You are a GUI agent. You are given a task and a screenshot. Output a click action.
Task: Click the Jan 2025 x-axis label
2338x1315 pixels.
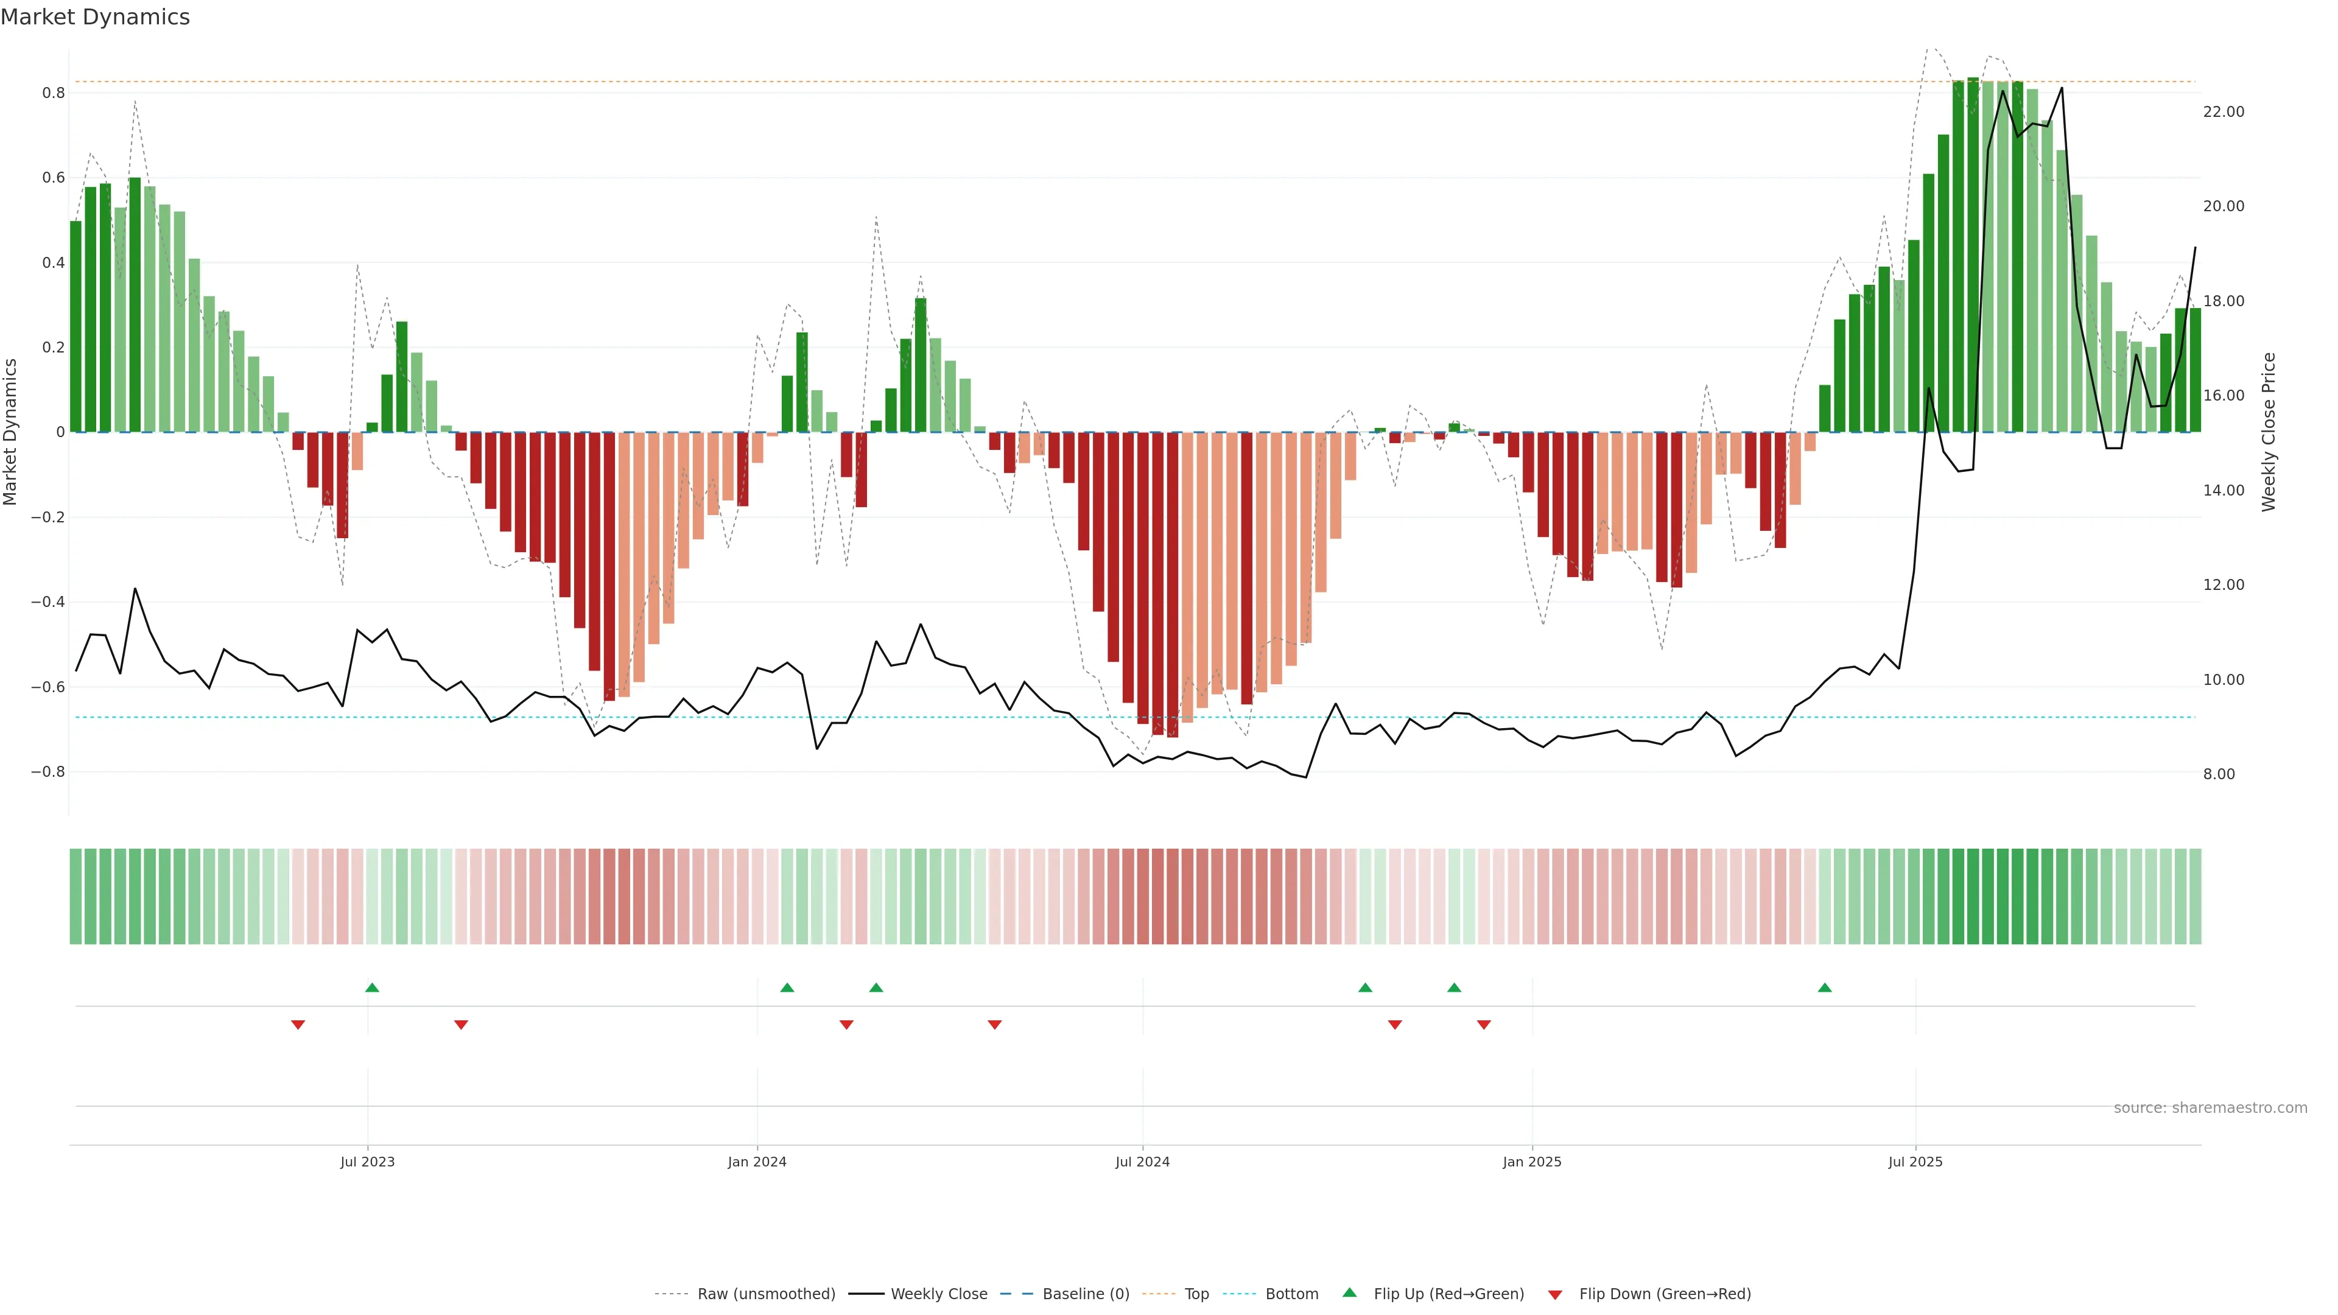(1531, 1162)
